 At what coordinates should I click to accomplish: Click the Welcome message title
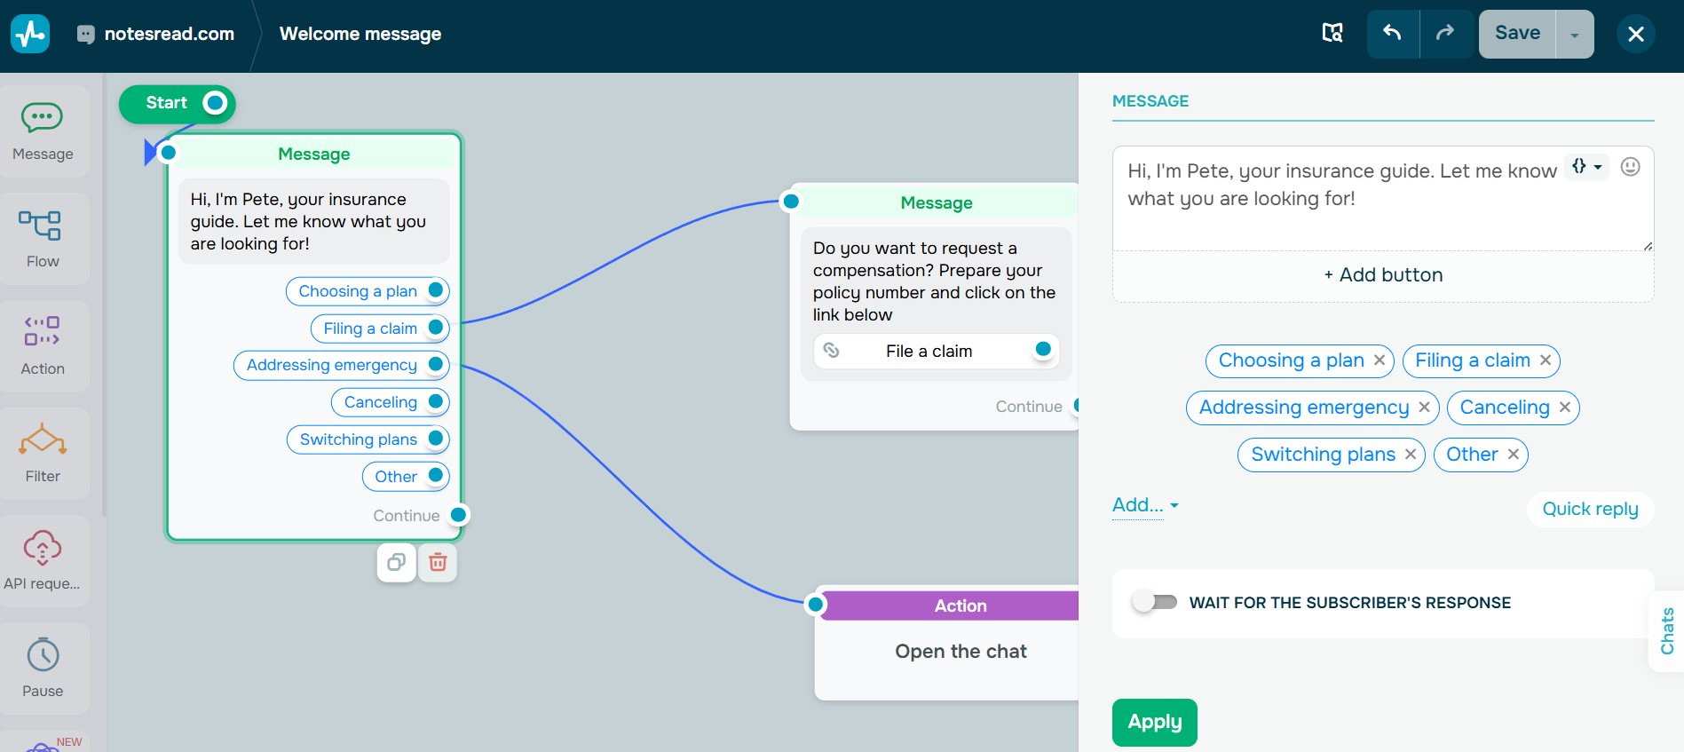coord(360,34)
